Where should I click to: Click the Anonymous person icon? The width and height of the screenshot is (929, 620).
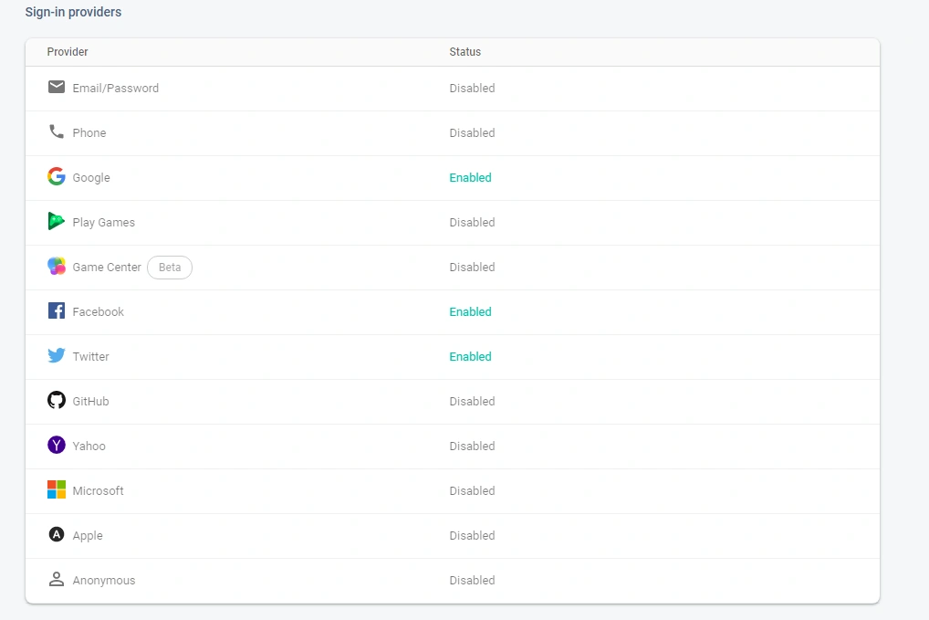(x=57, y=579)
